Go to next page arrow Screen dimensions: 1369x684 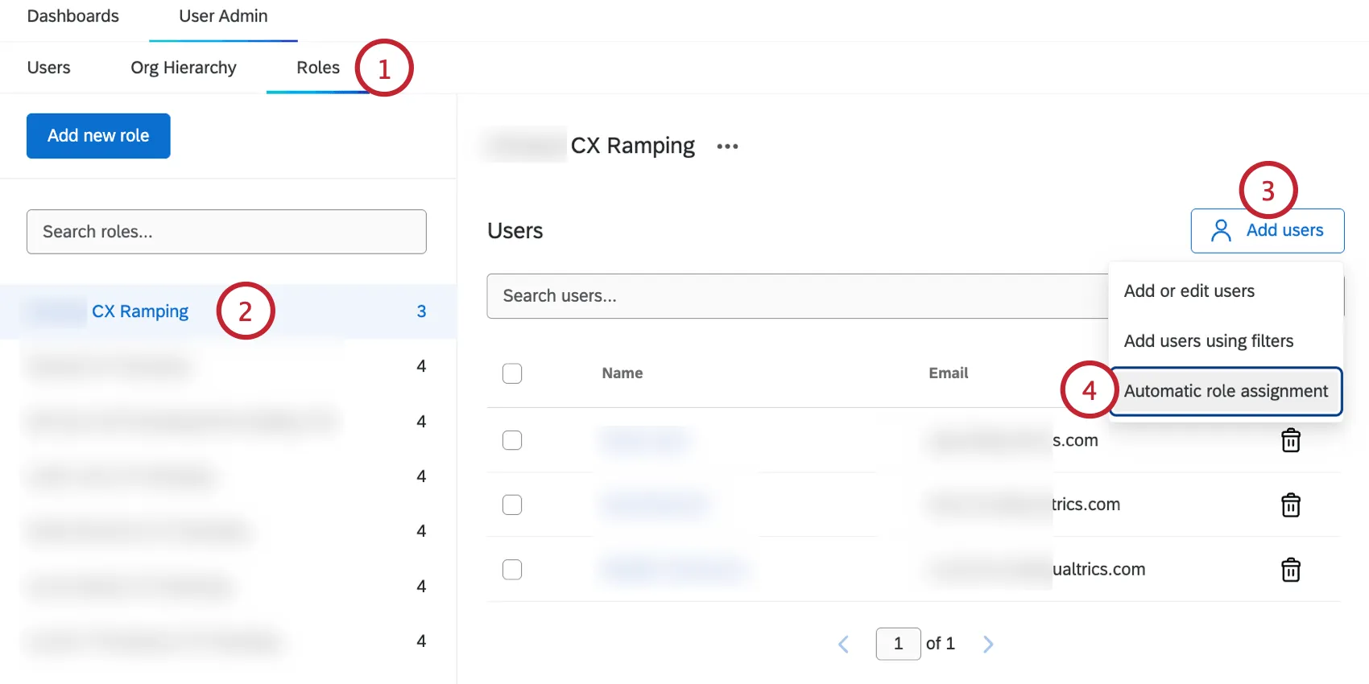[x=988, y=644]
